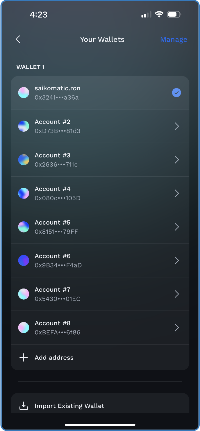This screenshot has width=200, height=431.
Task: Click address 0xBEFA•••6f86
Action: pos(58,333)
